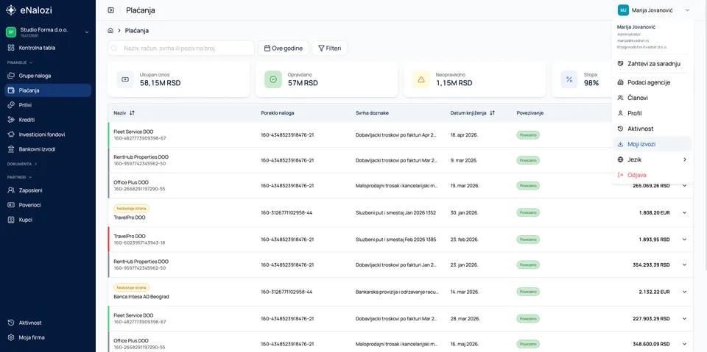The width and height of the screenshot is (707, 352).
Task: Click the Neopravdano warning icon
Action: pyautogui.click(x=421, y=79)
